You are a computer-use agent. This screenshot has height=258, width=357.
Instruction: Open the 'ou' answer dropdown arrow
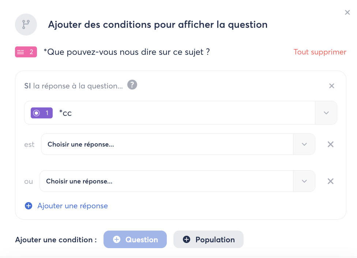pos(304,181)
